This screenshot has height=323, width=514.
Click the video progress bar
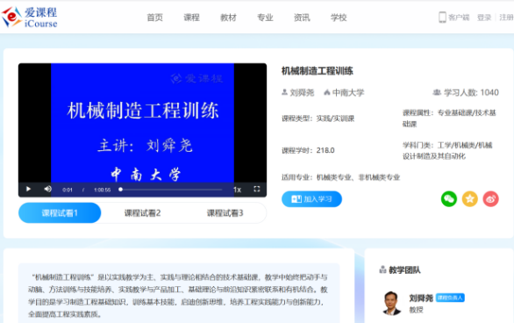coord(171,190)
